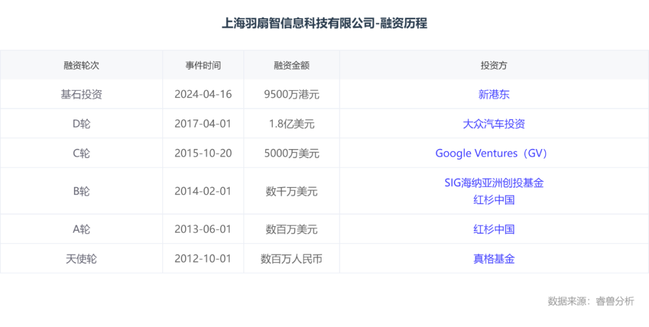Select the 融资轮次 column header
Screen dimensions: 649x327
[81, 66]
